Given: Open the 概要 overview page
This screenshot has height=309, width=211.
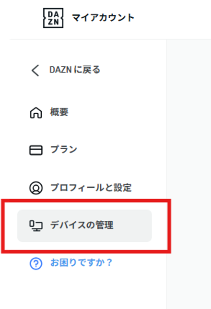Looking at the screenshot, I should tap(59, 112).
